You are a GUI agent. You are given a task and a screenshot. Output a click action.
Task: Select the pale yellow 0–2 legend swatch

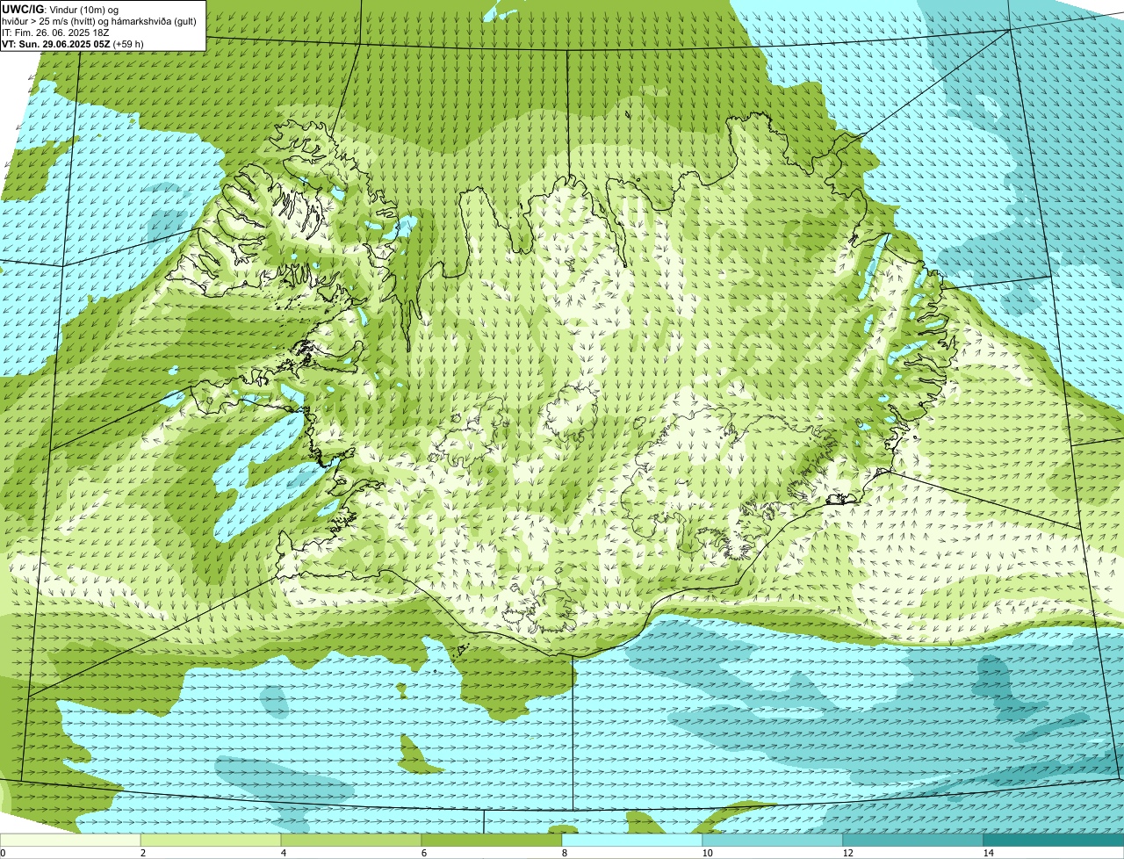click(x=70, y=841)
